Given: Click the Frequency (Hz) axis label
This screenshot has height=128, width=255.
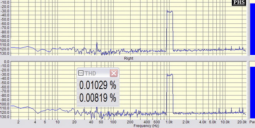Looking at the screenshot, I should tap(146, 126).
